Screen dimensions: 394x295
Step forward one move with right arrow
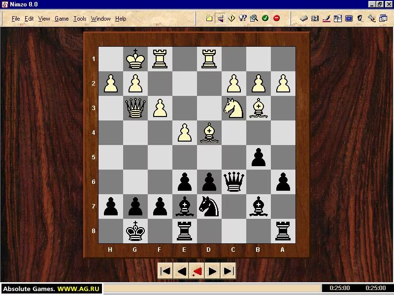tap(212, 271)
